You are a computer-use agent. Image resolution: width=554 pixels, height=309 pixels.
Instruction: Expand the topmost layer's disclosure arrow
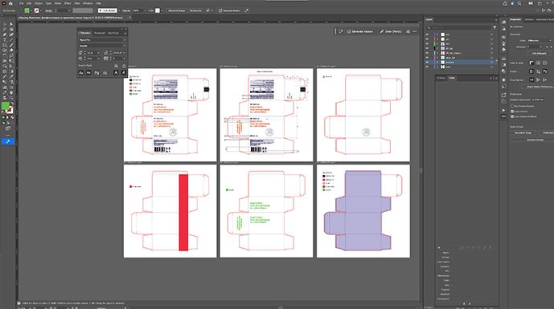point(437,35)
